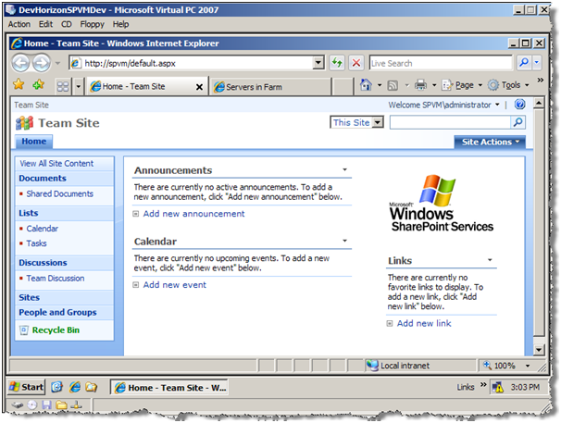This screenshot has height=423, width=561.
Task: Click Add new link
Action: point(424,323)
